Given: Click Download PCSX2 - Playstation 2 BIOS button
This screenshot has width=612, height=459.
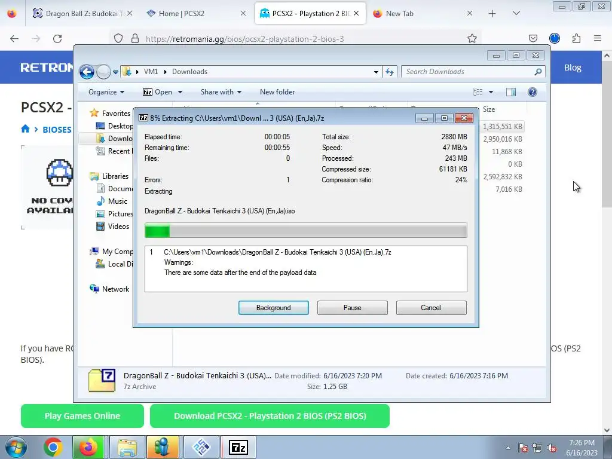Looking at the screenshot, I should click(270, 416).
